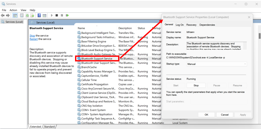Click the Restart the service link
Viewport: 261px width, 129px height.
[34, 39]
